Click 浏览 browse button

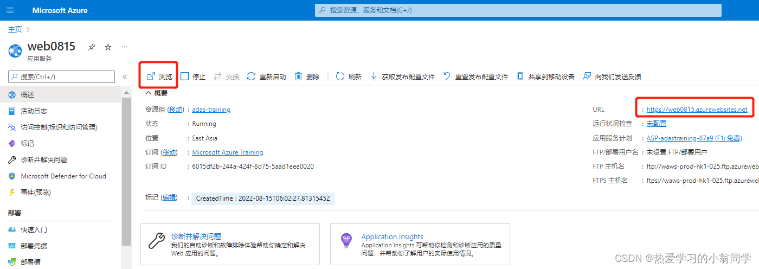(159, 76)
